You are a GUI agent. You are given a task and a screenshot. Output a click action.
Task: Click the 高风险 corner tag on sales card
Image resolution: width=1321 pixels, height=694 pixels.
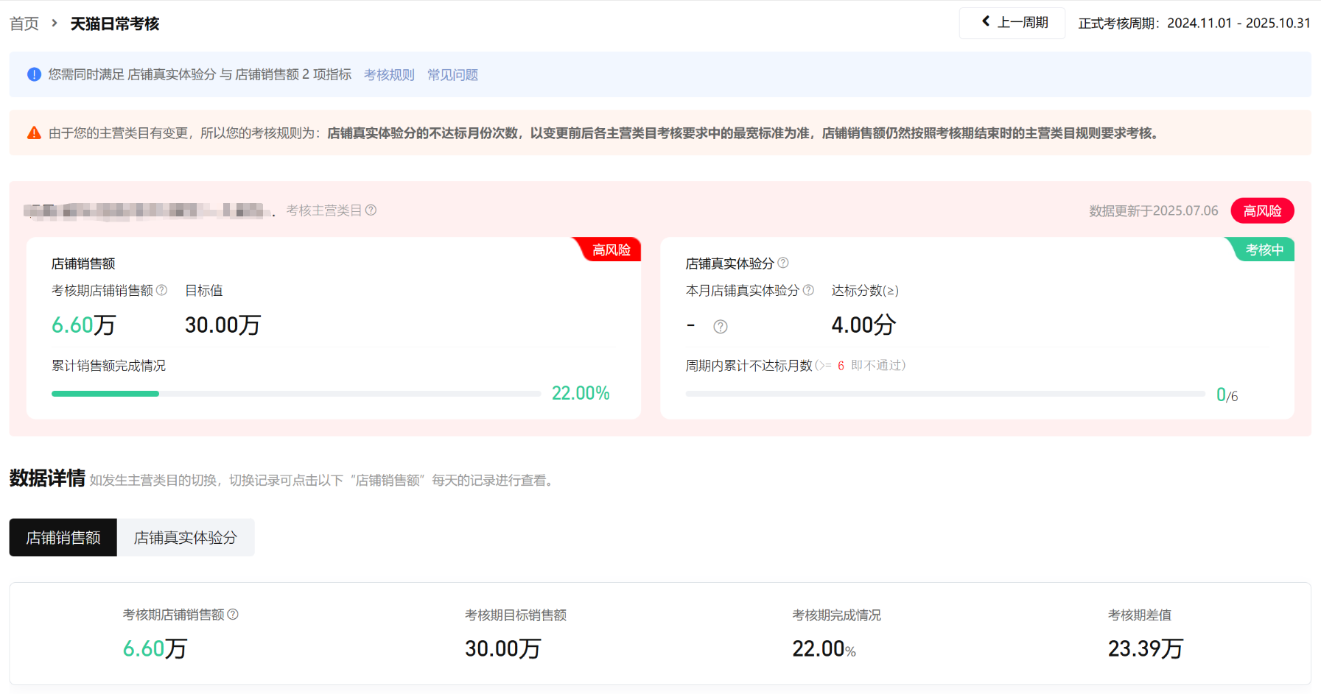[611, 250]
